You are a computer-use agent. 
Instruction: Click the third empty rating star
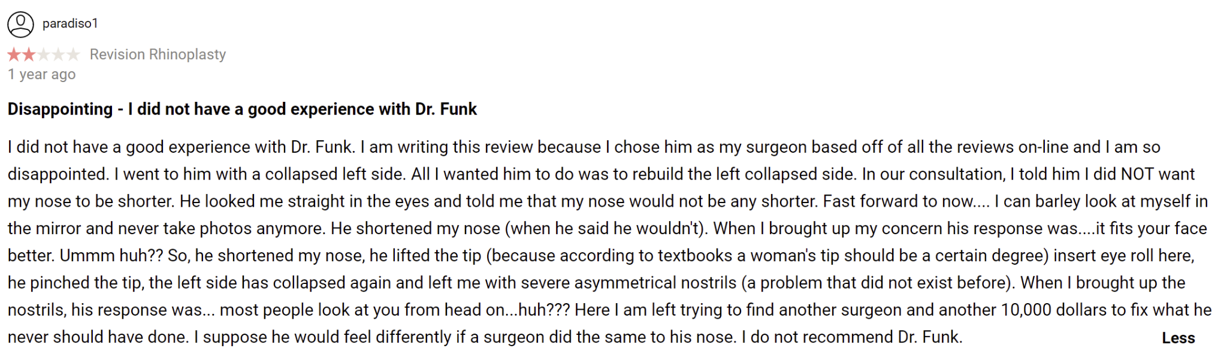tap(44, 55)
